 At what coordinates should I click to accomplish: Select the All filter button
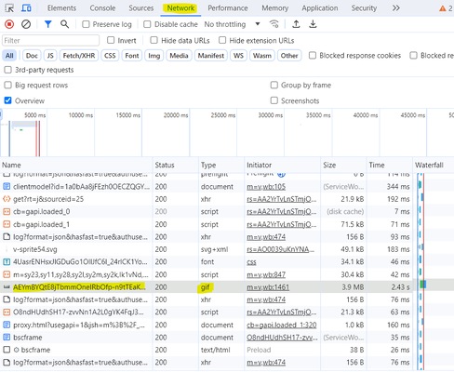(9, 56)
